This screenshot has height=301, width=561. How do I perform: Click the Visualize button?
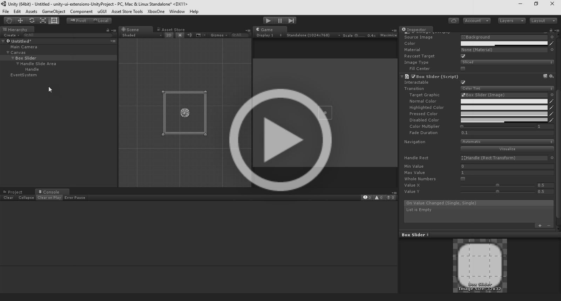point(507,149)
